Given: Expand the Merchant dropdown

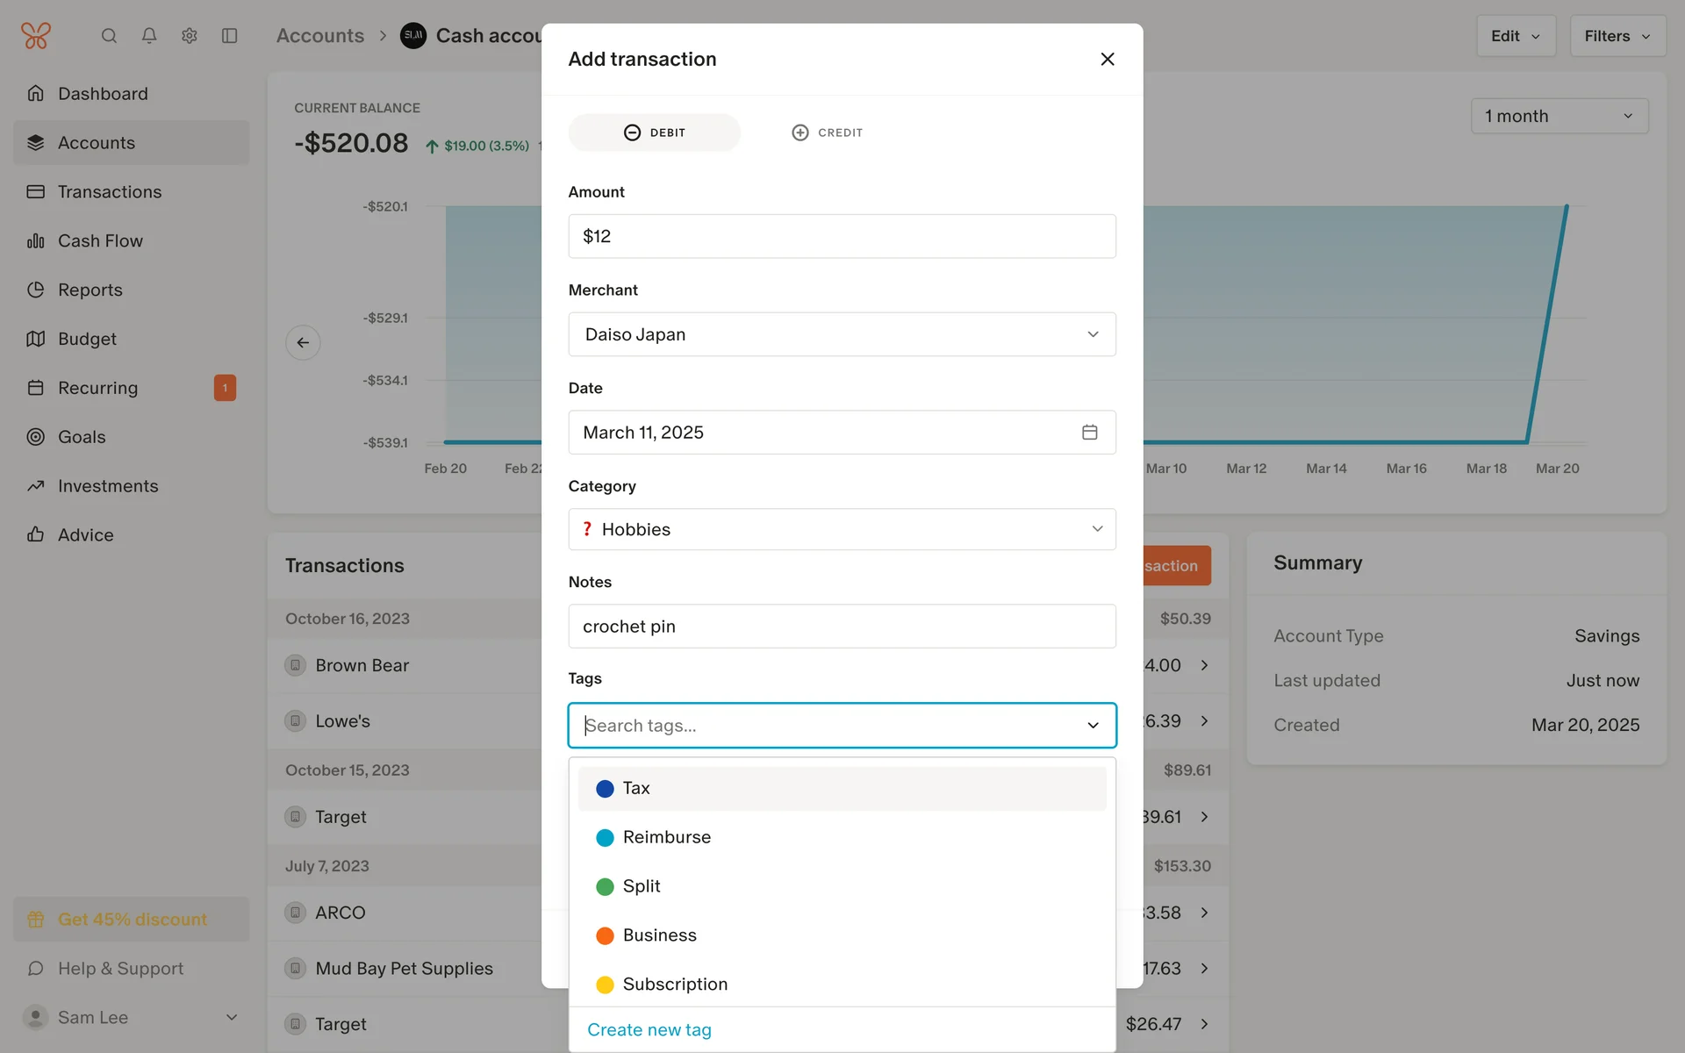Looking at the screenshot, I should coord(841,334).
